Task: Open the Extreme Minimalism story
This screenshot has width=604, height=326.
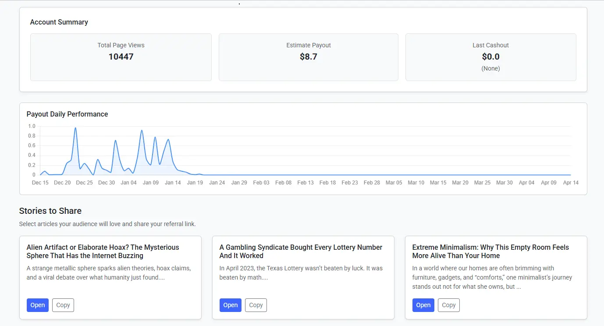Action: 423,305
